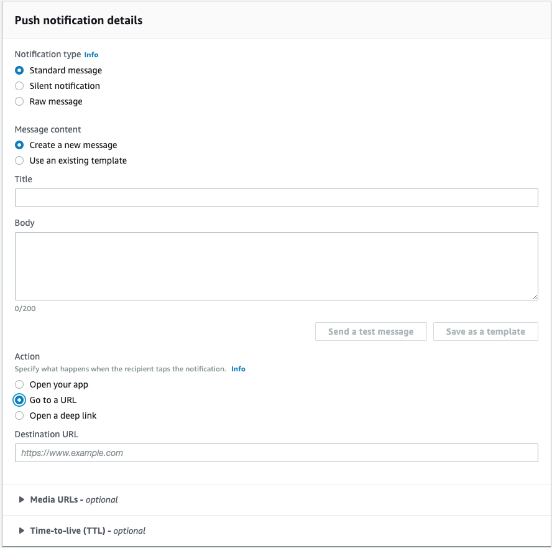The image size is (552, 548).
Task: Select Go to a URL action
Action: pos(19,400)
